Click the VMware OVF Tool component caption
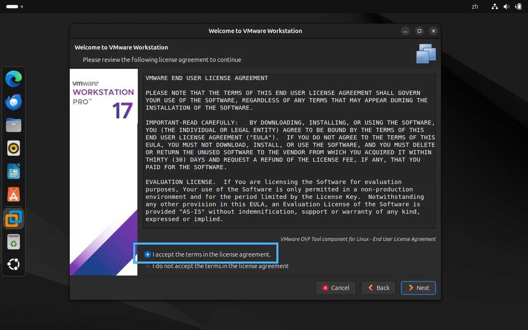This screenshot has width=528, height=330. (x=358, y=239)
